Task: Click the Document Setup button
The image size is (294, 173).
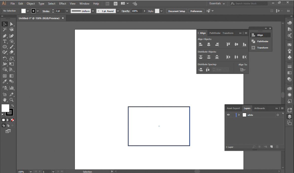Action: pyautogui.click(x=177, y=11)
